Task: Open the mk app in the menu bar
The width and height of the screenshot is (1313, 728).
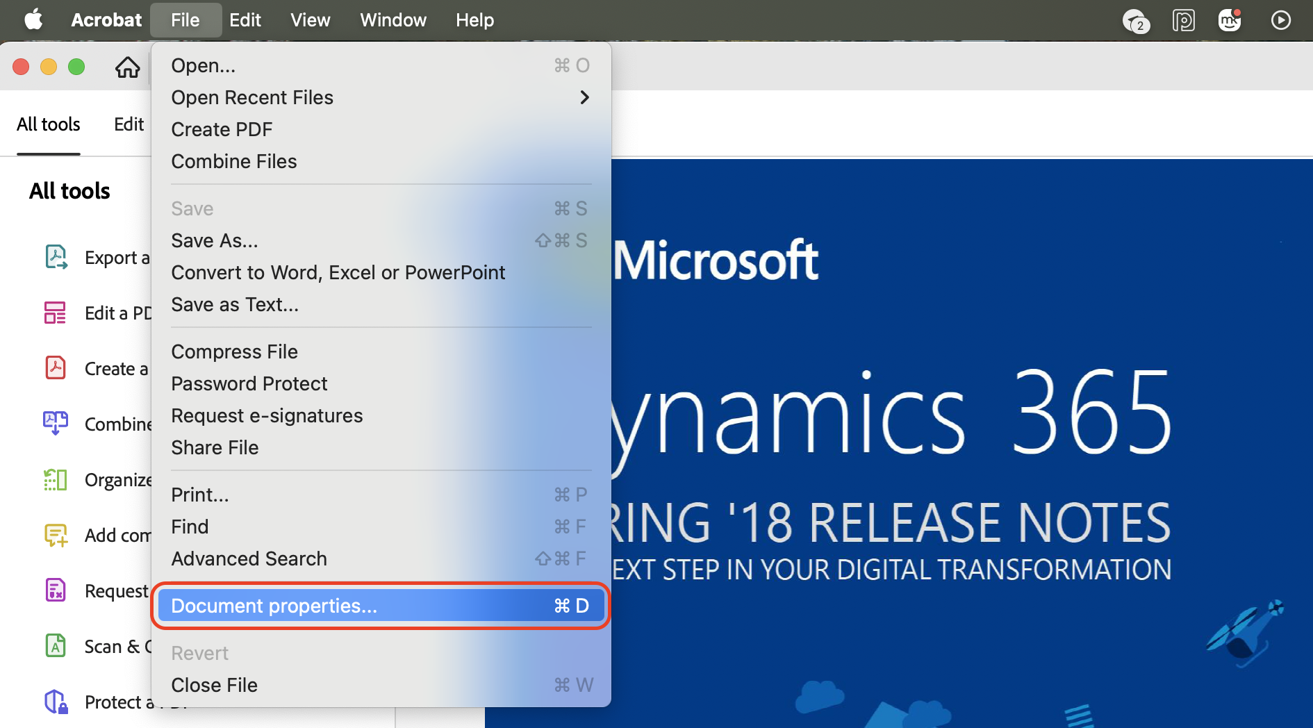Action: click(x=1230, y=20)
